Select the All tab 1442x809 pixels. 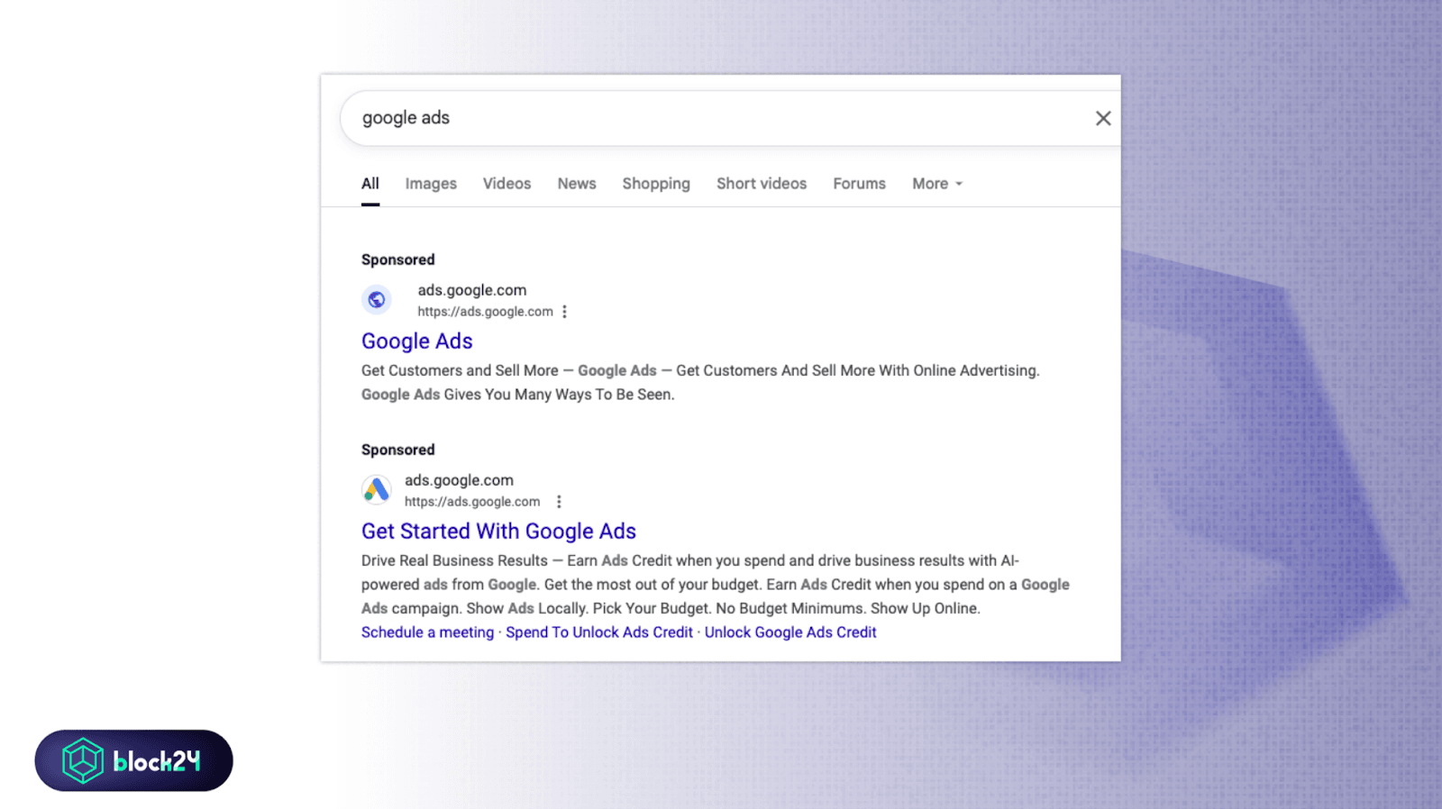tap(370, 184)
